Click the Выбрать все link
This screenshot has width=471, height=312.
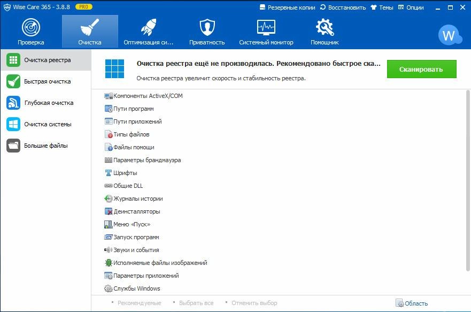click(196, 303)
